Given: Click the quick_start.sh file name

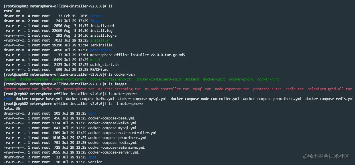Looking at the screenshot, I should tap(104, 65).
